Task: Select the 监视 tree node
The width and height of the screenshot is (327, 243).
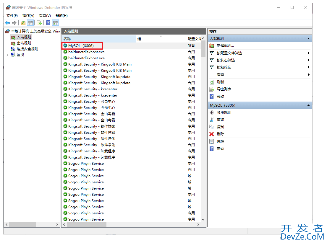Action: (20, 55)
